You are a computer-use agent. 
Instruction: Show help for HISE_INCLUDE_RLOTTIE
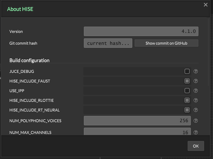tap(195, 100)
